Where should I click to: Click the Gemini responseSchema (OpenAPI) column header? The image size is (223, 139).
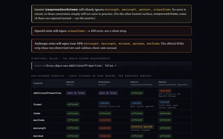pos(173,83)
